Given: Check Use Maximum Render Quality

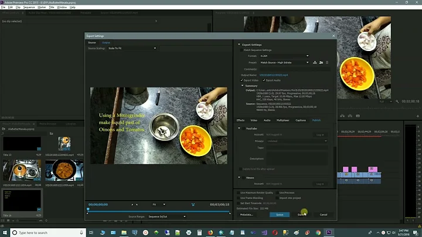Looking at the screenshot, I should [x=238, y=193].
